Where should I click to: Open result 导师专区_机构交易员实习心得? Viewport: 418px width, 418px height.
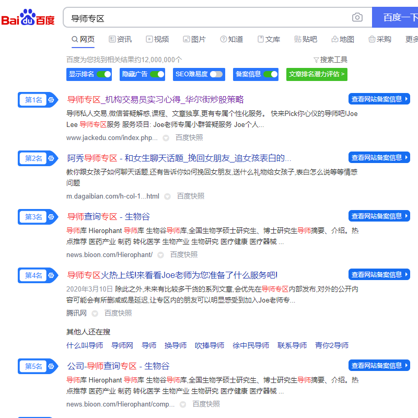coord(155,100)
